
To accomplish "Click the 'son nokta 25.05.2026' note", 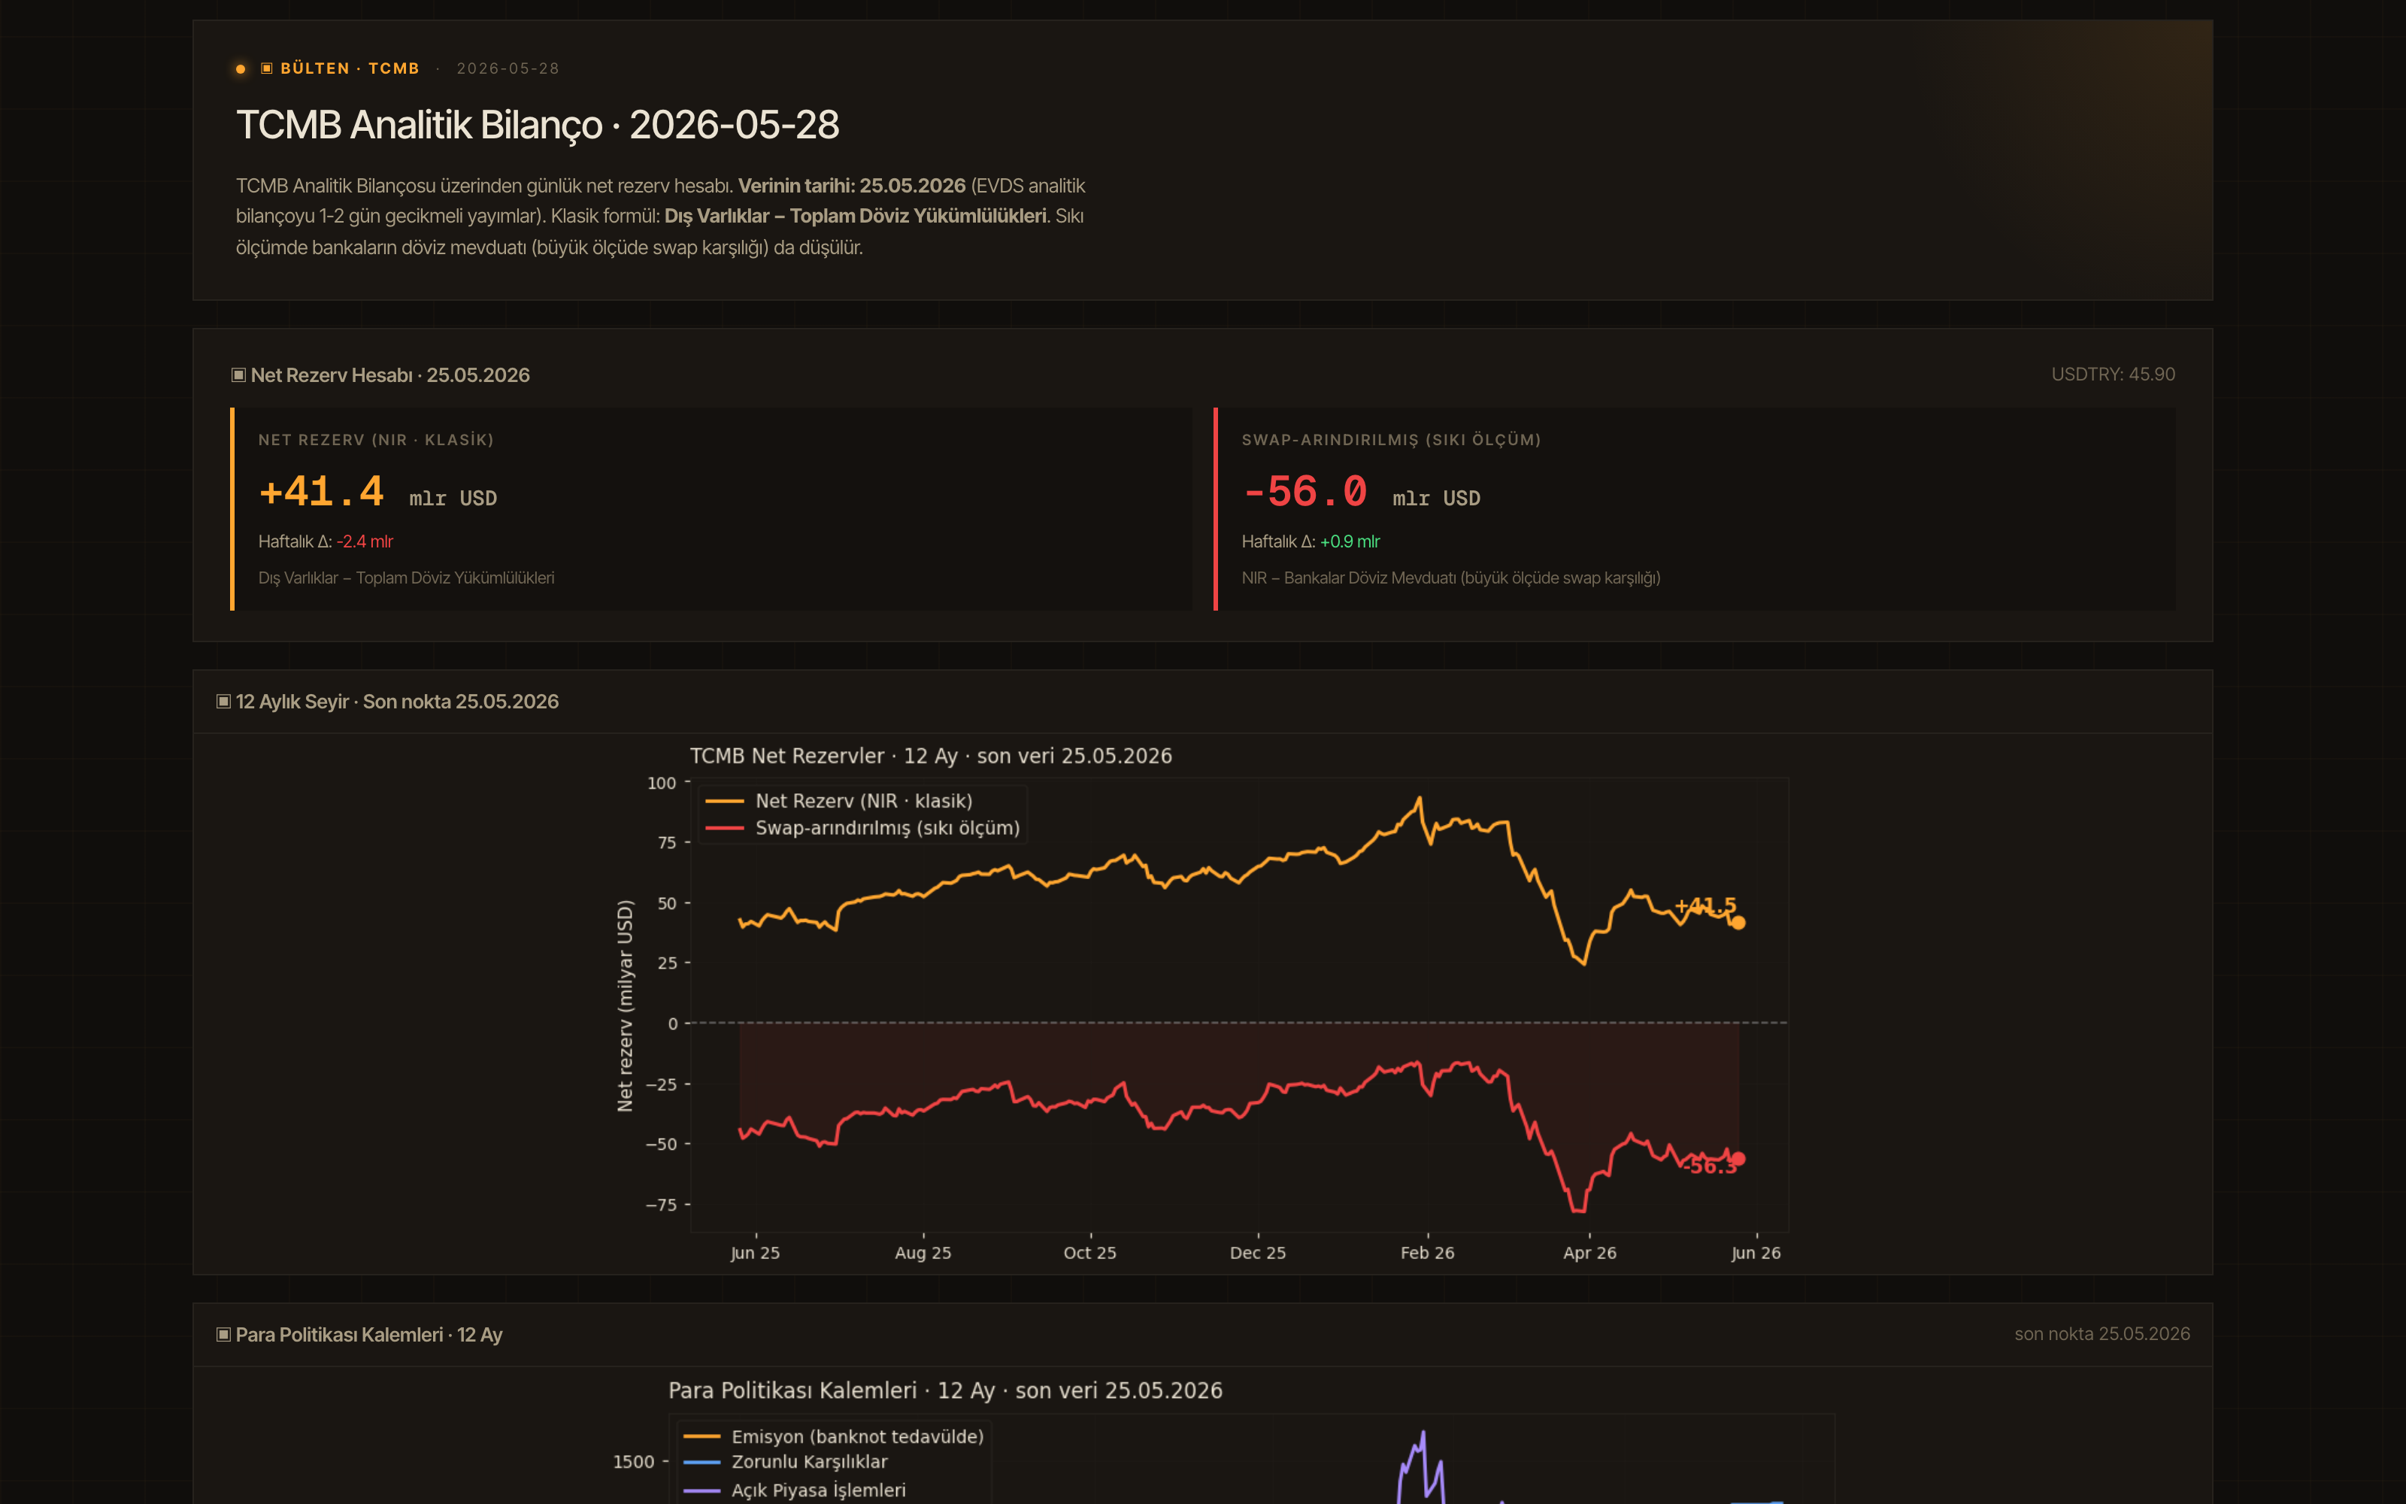I will (2101, 1334).
